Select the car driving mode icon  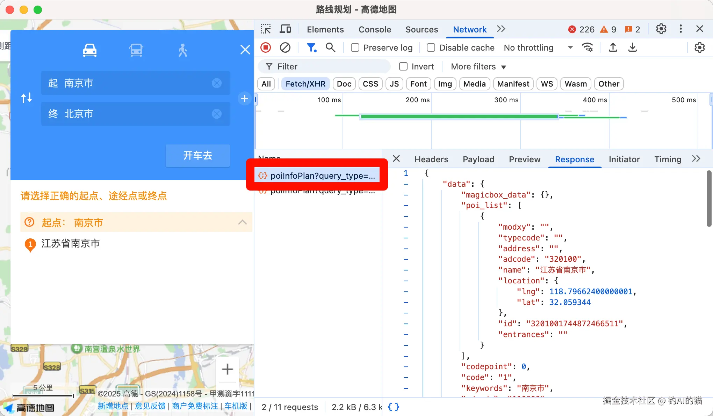click(x=90, y=50)
